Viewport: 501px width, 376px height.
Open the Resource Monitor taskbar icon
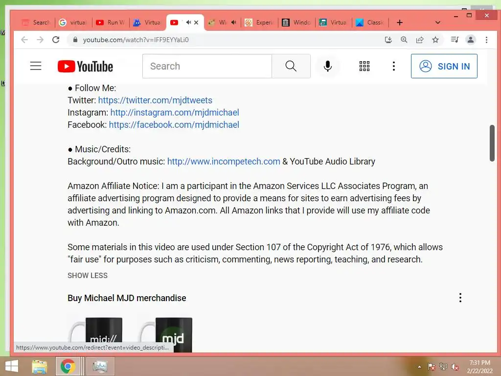tap(100, 366)
